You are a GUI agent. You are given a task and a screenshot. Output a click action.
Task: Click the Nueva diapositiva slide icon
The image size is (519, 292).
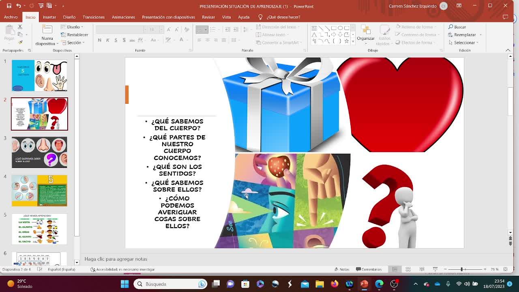tap(47, 30)
